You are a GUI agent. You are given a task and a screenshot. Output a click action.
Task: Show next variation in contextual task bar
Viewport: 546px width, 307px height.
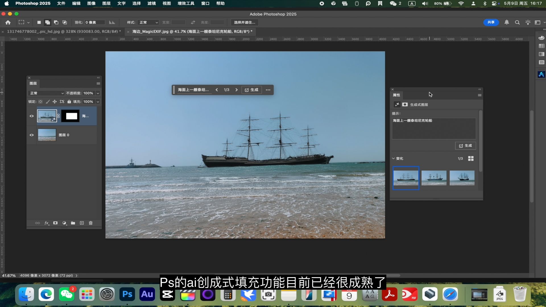[236, 90]
